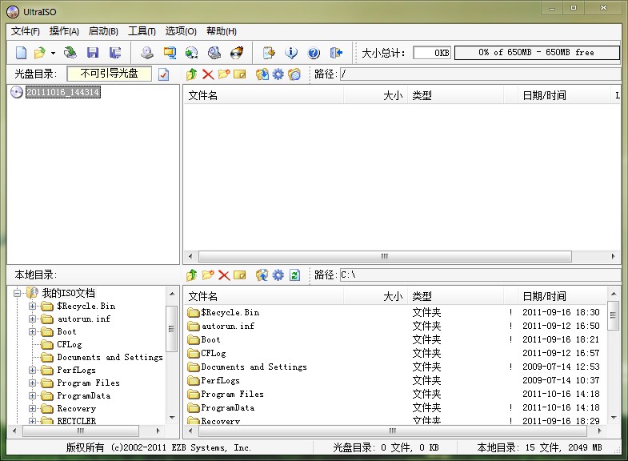Screen dimensions: 628x461
Task: Expand the Boot tree node
Action: (x=32, y=331)
